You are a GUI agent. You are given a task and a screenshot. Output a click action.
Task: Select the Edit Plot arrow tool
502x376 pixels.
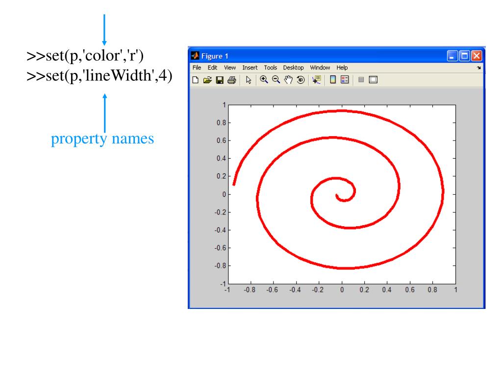(x=249, y=80)
